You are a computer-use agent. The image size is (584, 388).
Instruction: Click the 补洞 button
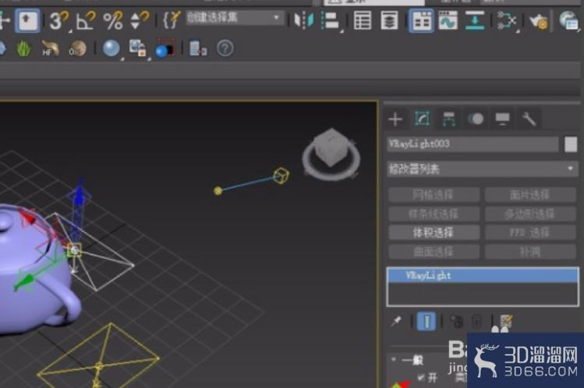click(x=530, y=252)
